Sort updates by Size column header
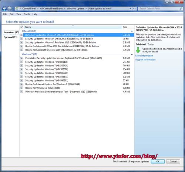 128,27
